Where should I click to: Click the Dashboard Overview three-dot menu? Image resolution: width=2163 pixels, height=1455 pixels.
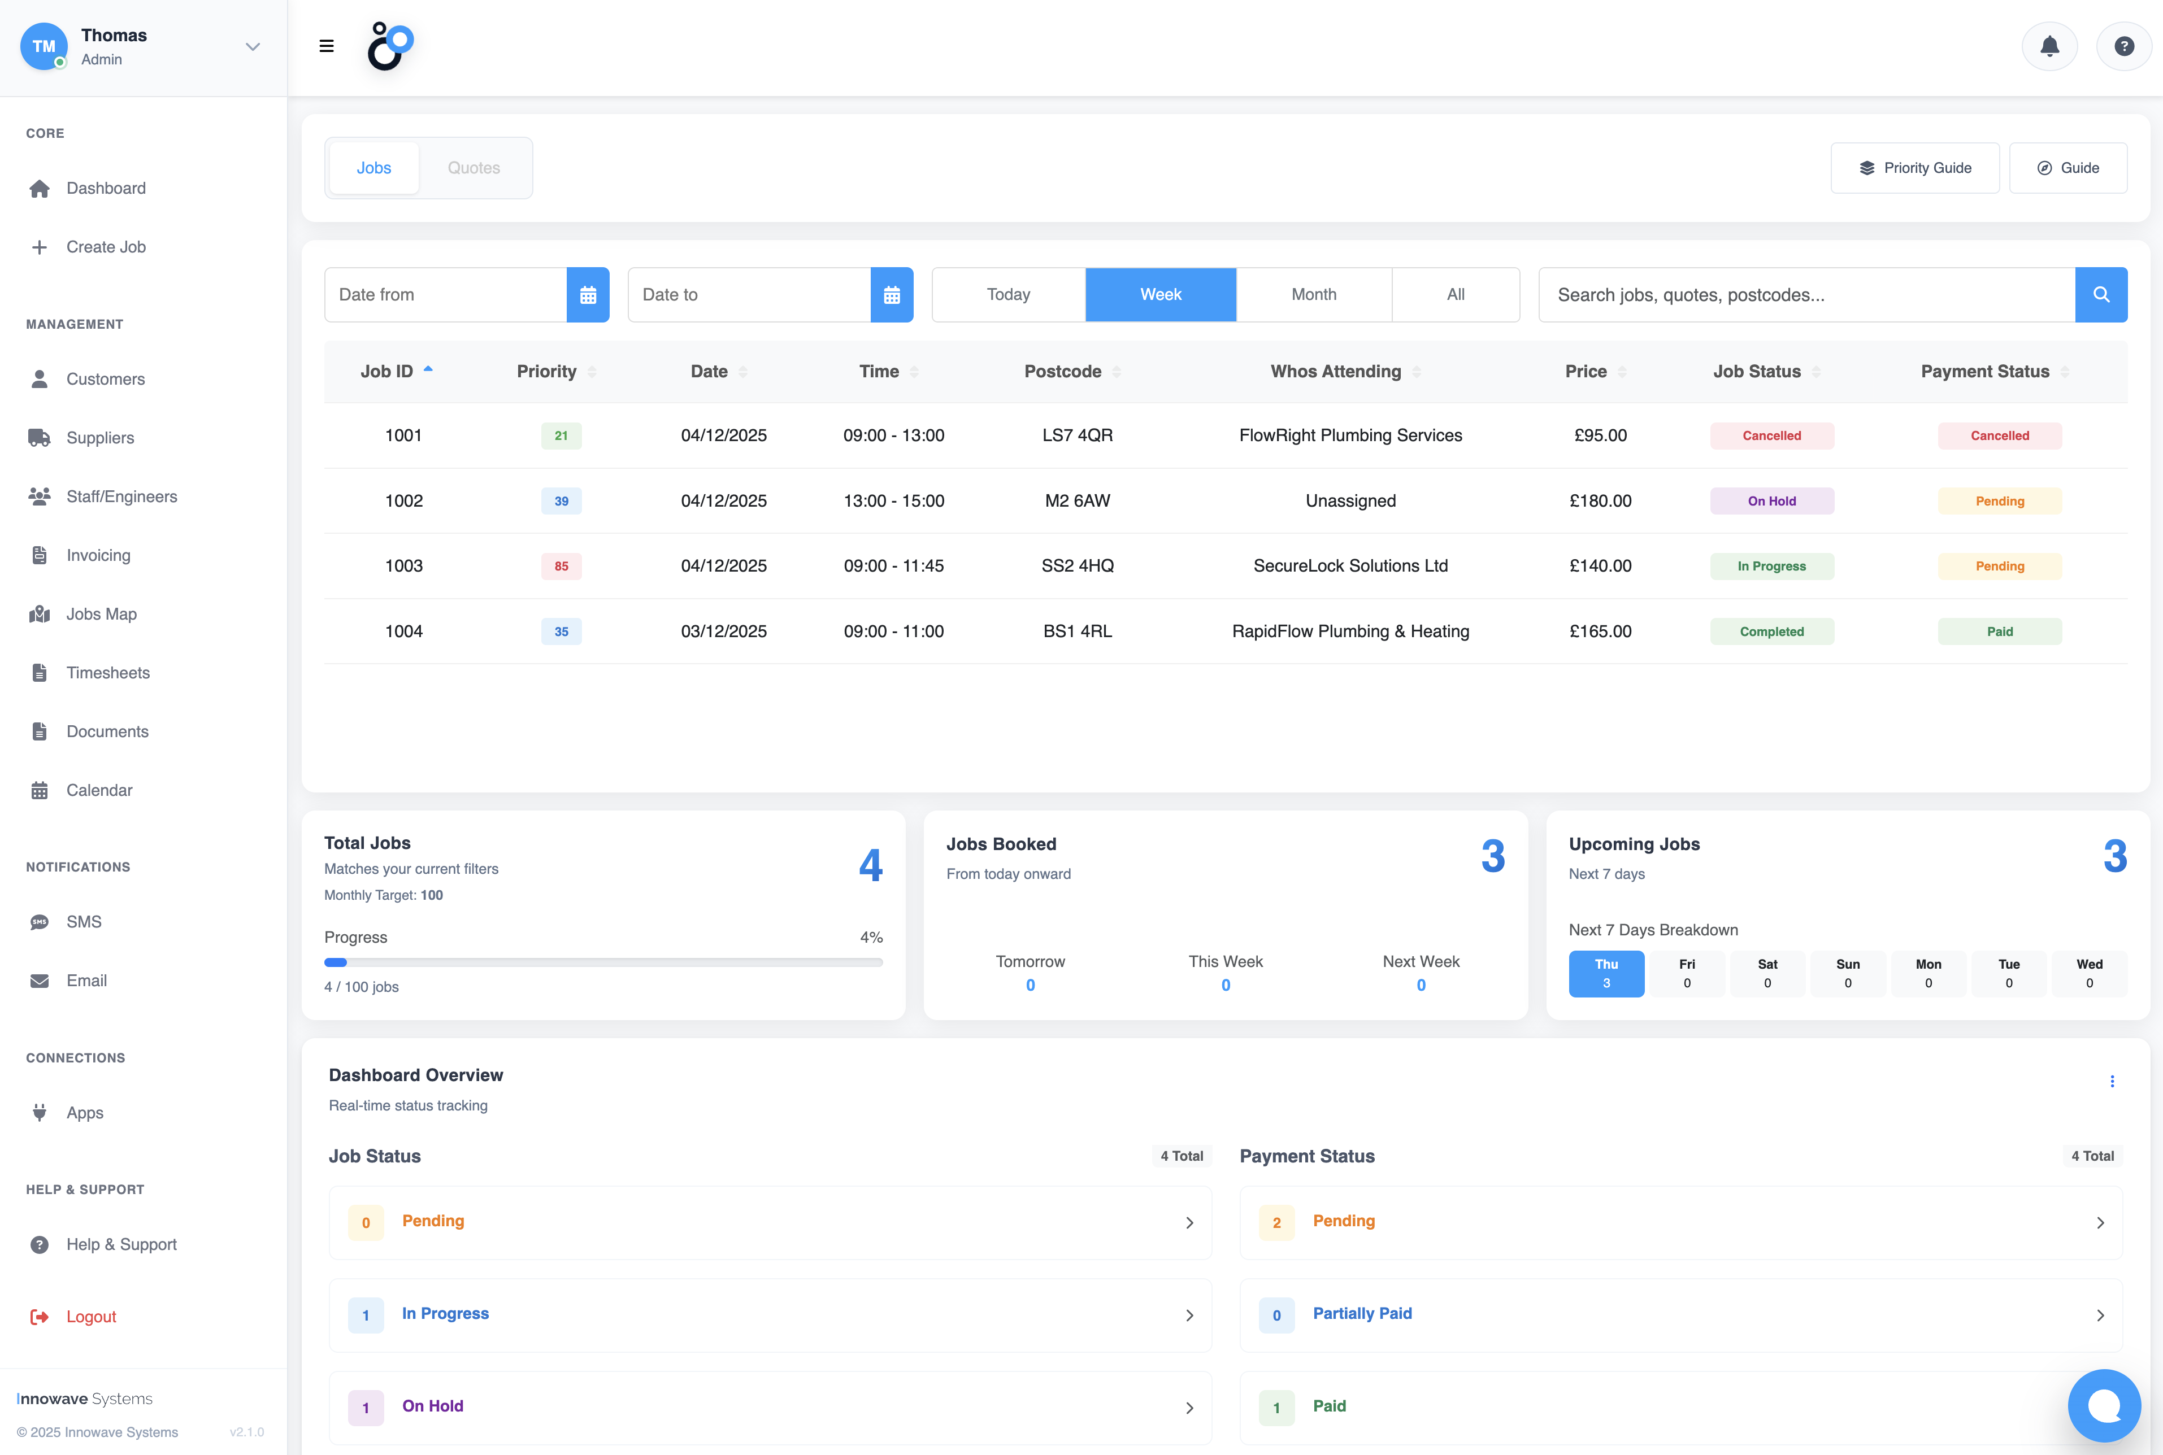coord(2112,1081)
